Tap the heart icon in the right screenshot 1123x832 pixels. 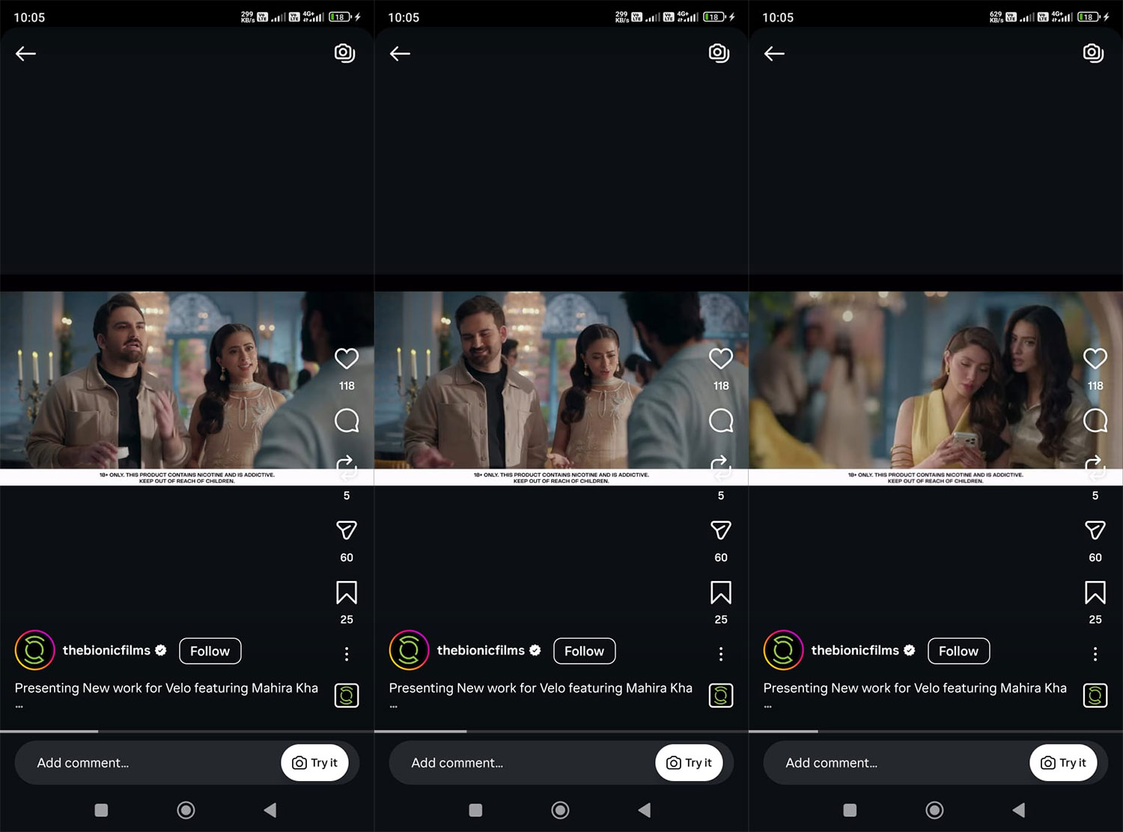tap(1095, 359)
